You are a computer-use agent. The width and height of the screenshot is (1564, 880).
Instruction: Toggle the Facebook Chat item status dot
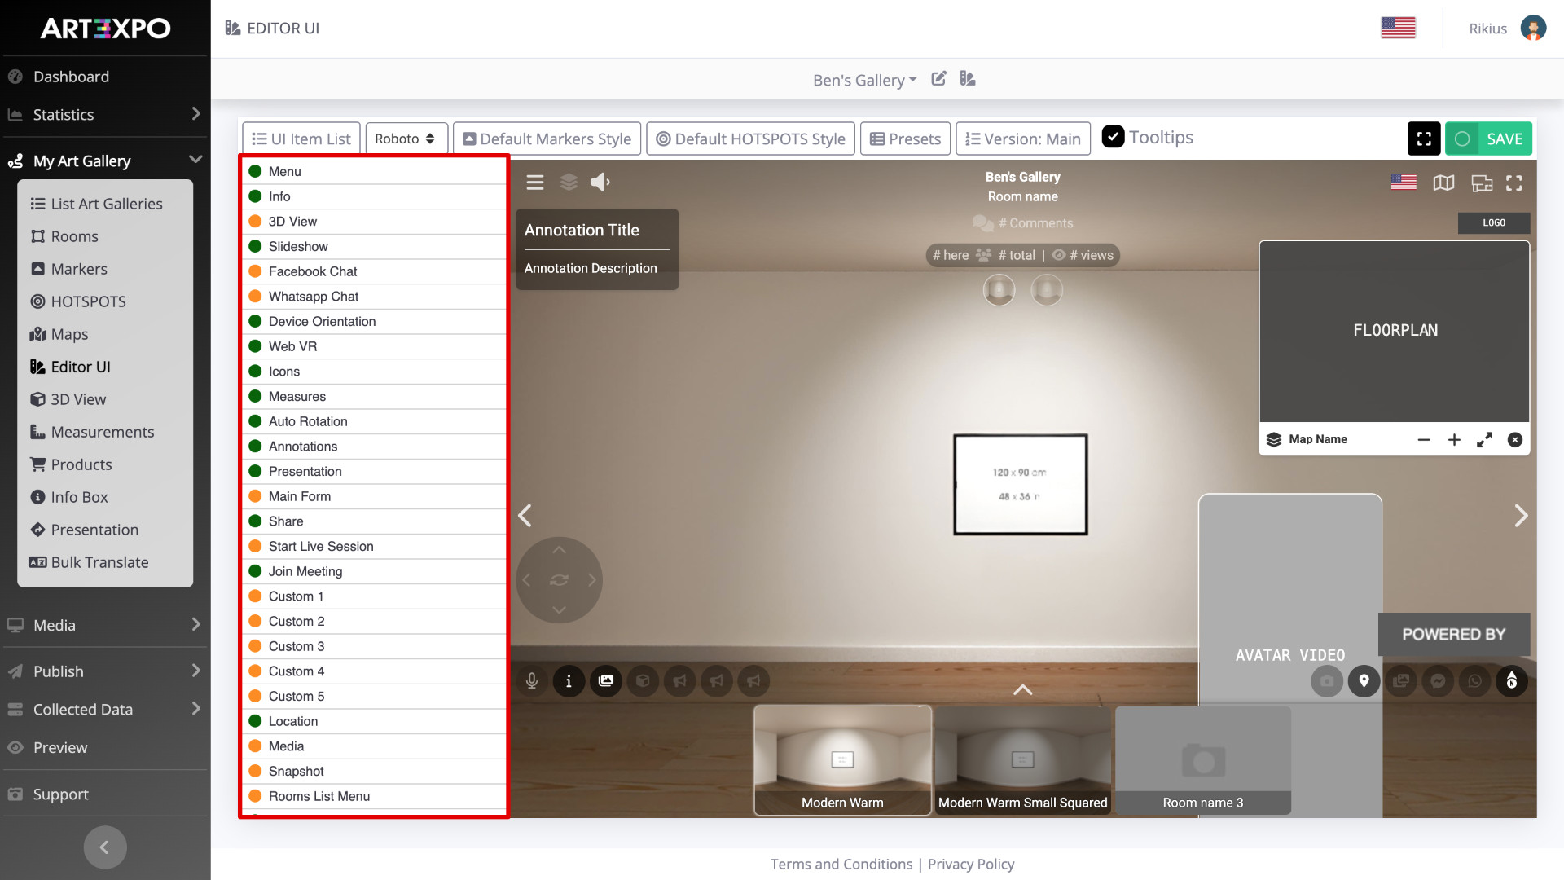tap(255, 271)
